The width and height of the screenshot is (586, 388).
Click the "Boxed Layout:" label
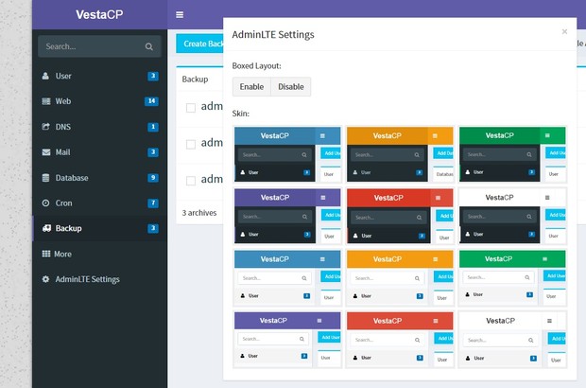[257, 66]
